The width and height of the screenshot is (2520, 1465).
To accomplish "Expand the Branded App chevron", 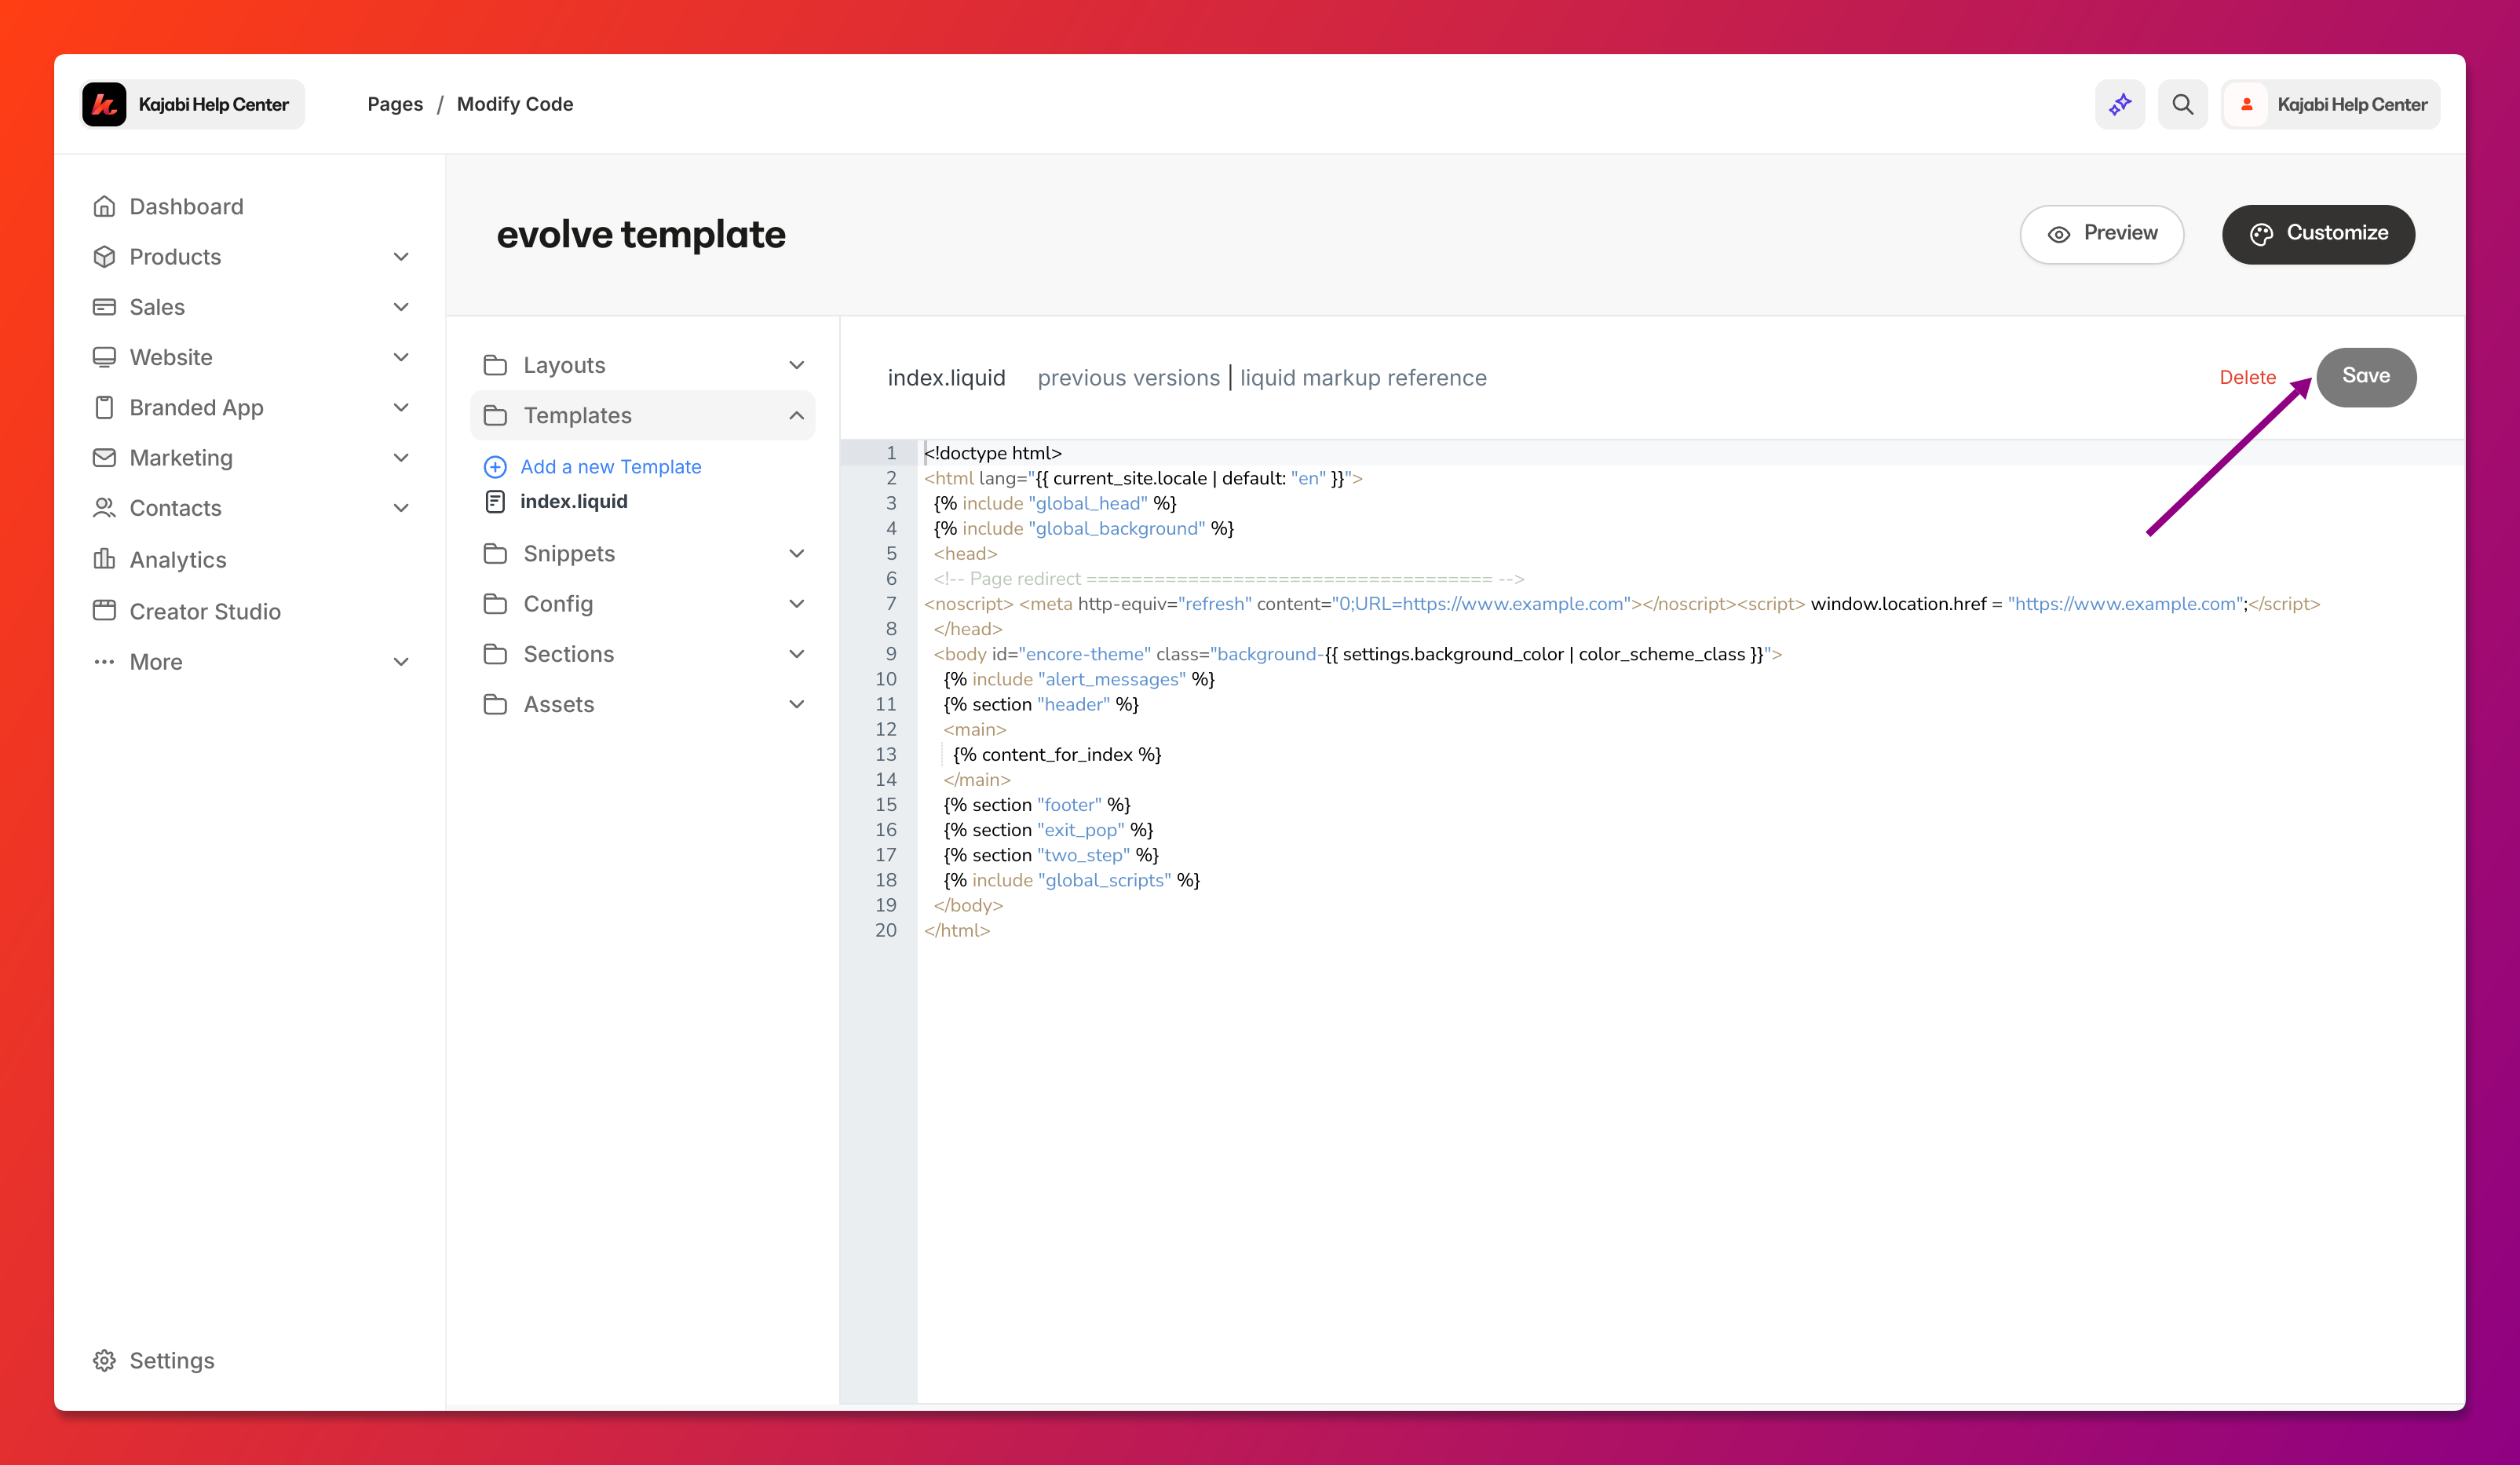I will pyautogui.click(x=401, y=407).
